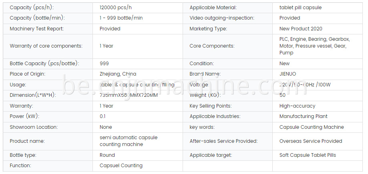The width and height of the screenshot is (368, 174).
Task: Click the "Machinery Test Report:" label
Action: click(36, 29)
